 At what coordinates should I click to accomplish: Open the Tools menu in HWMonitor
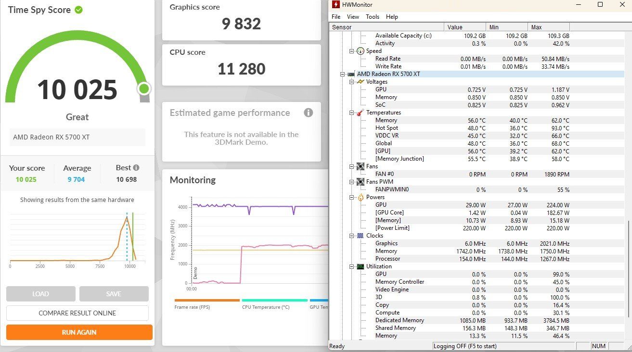point(373,17)
